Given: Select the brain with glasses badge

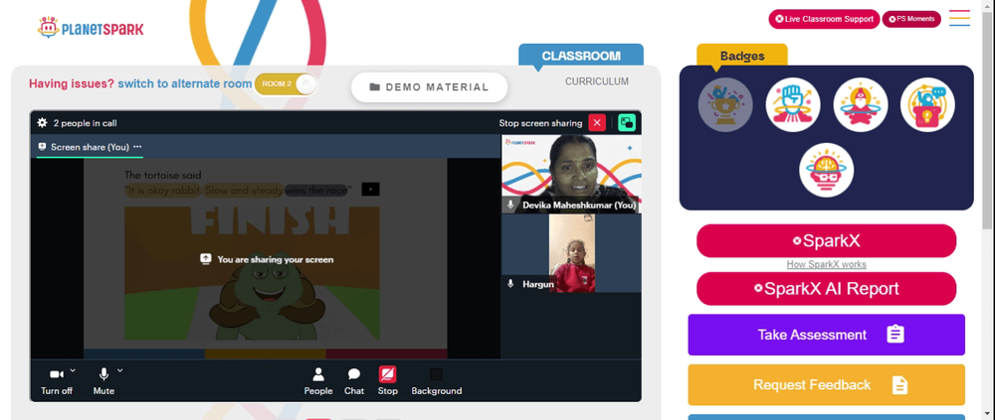Looking at the screenshot, I should 826,170.
